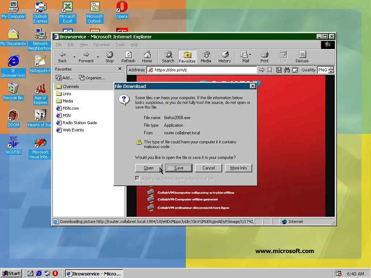Click Browservice taskbar button
The height and width of the screenshot is (278, 371).
click(x=94, y=274)
